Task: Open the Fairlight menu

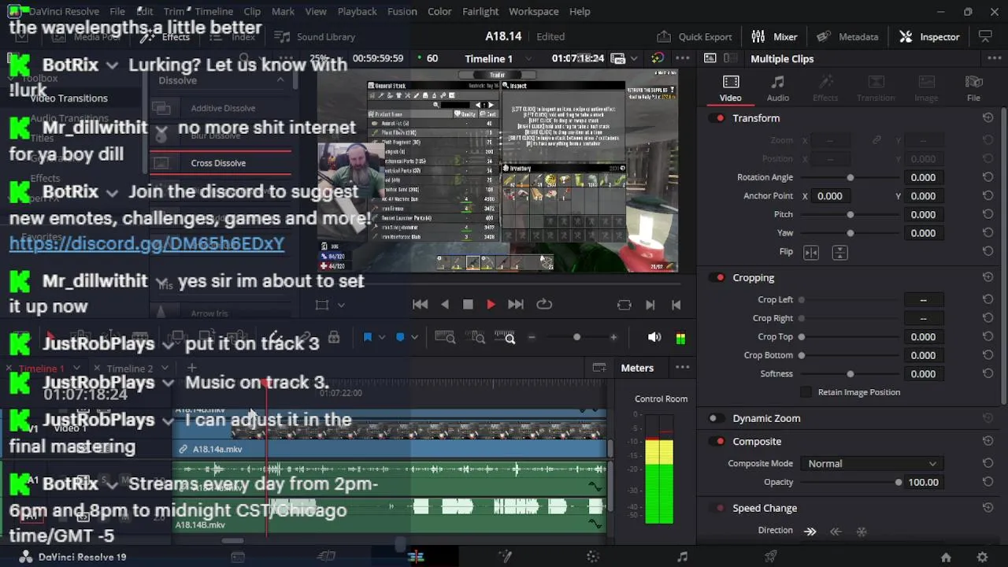Action: (480, 11)
